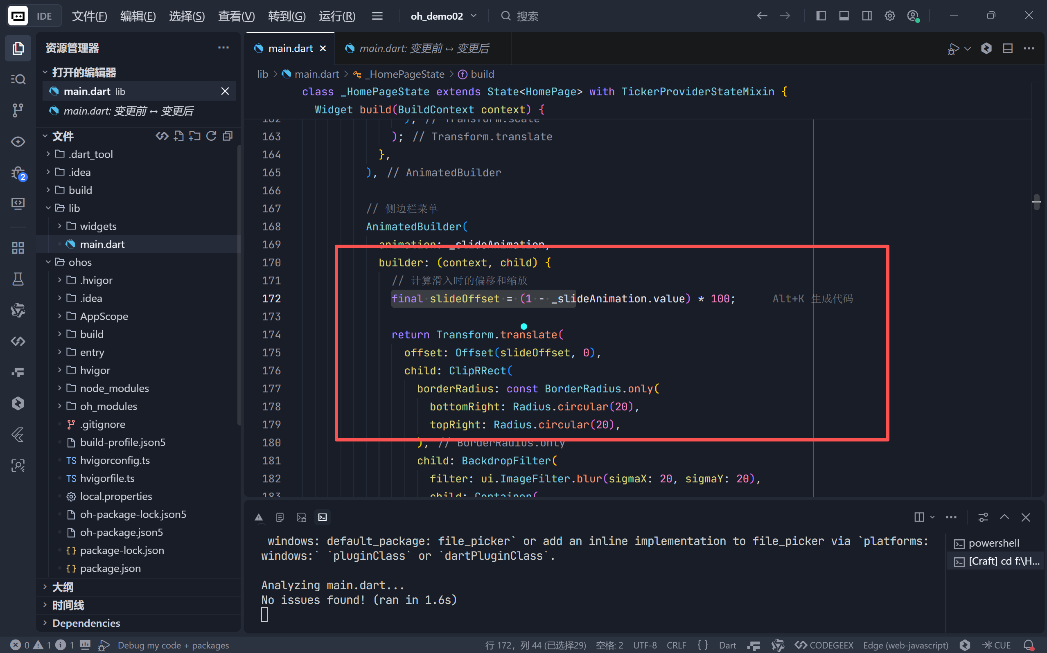Open the extensions view icon
Screen dimensions: 1047x653
(18, 248)
